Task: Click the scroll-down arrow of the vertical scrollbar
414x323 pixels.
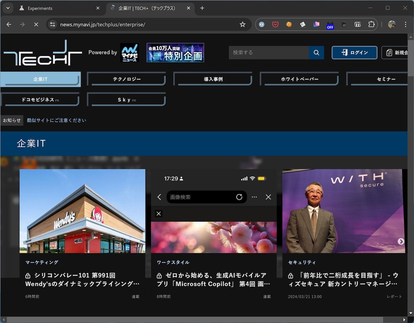Action: point(411,313)
